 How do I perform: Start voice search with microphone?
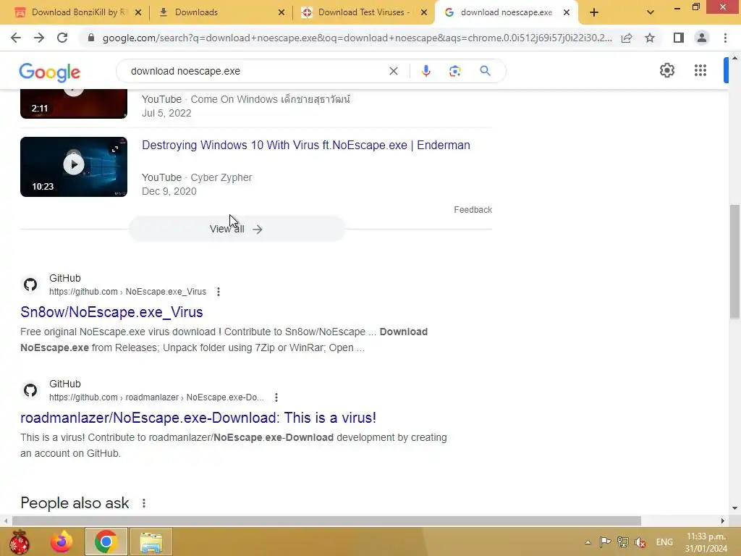[425, 71]
